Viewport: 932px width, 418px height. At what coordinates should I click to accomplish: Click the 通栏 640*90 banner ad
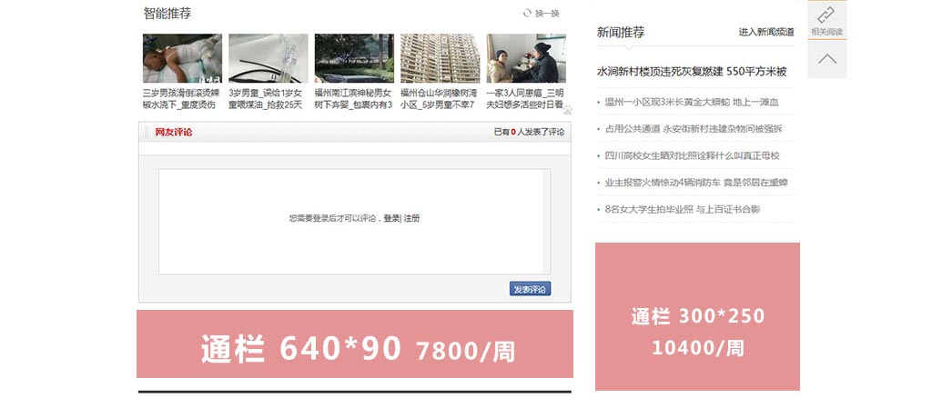point(355,343)
